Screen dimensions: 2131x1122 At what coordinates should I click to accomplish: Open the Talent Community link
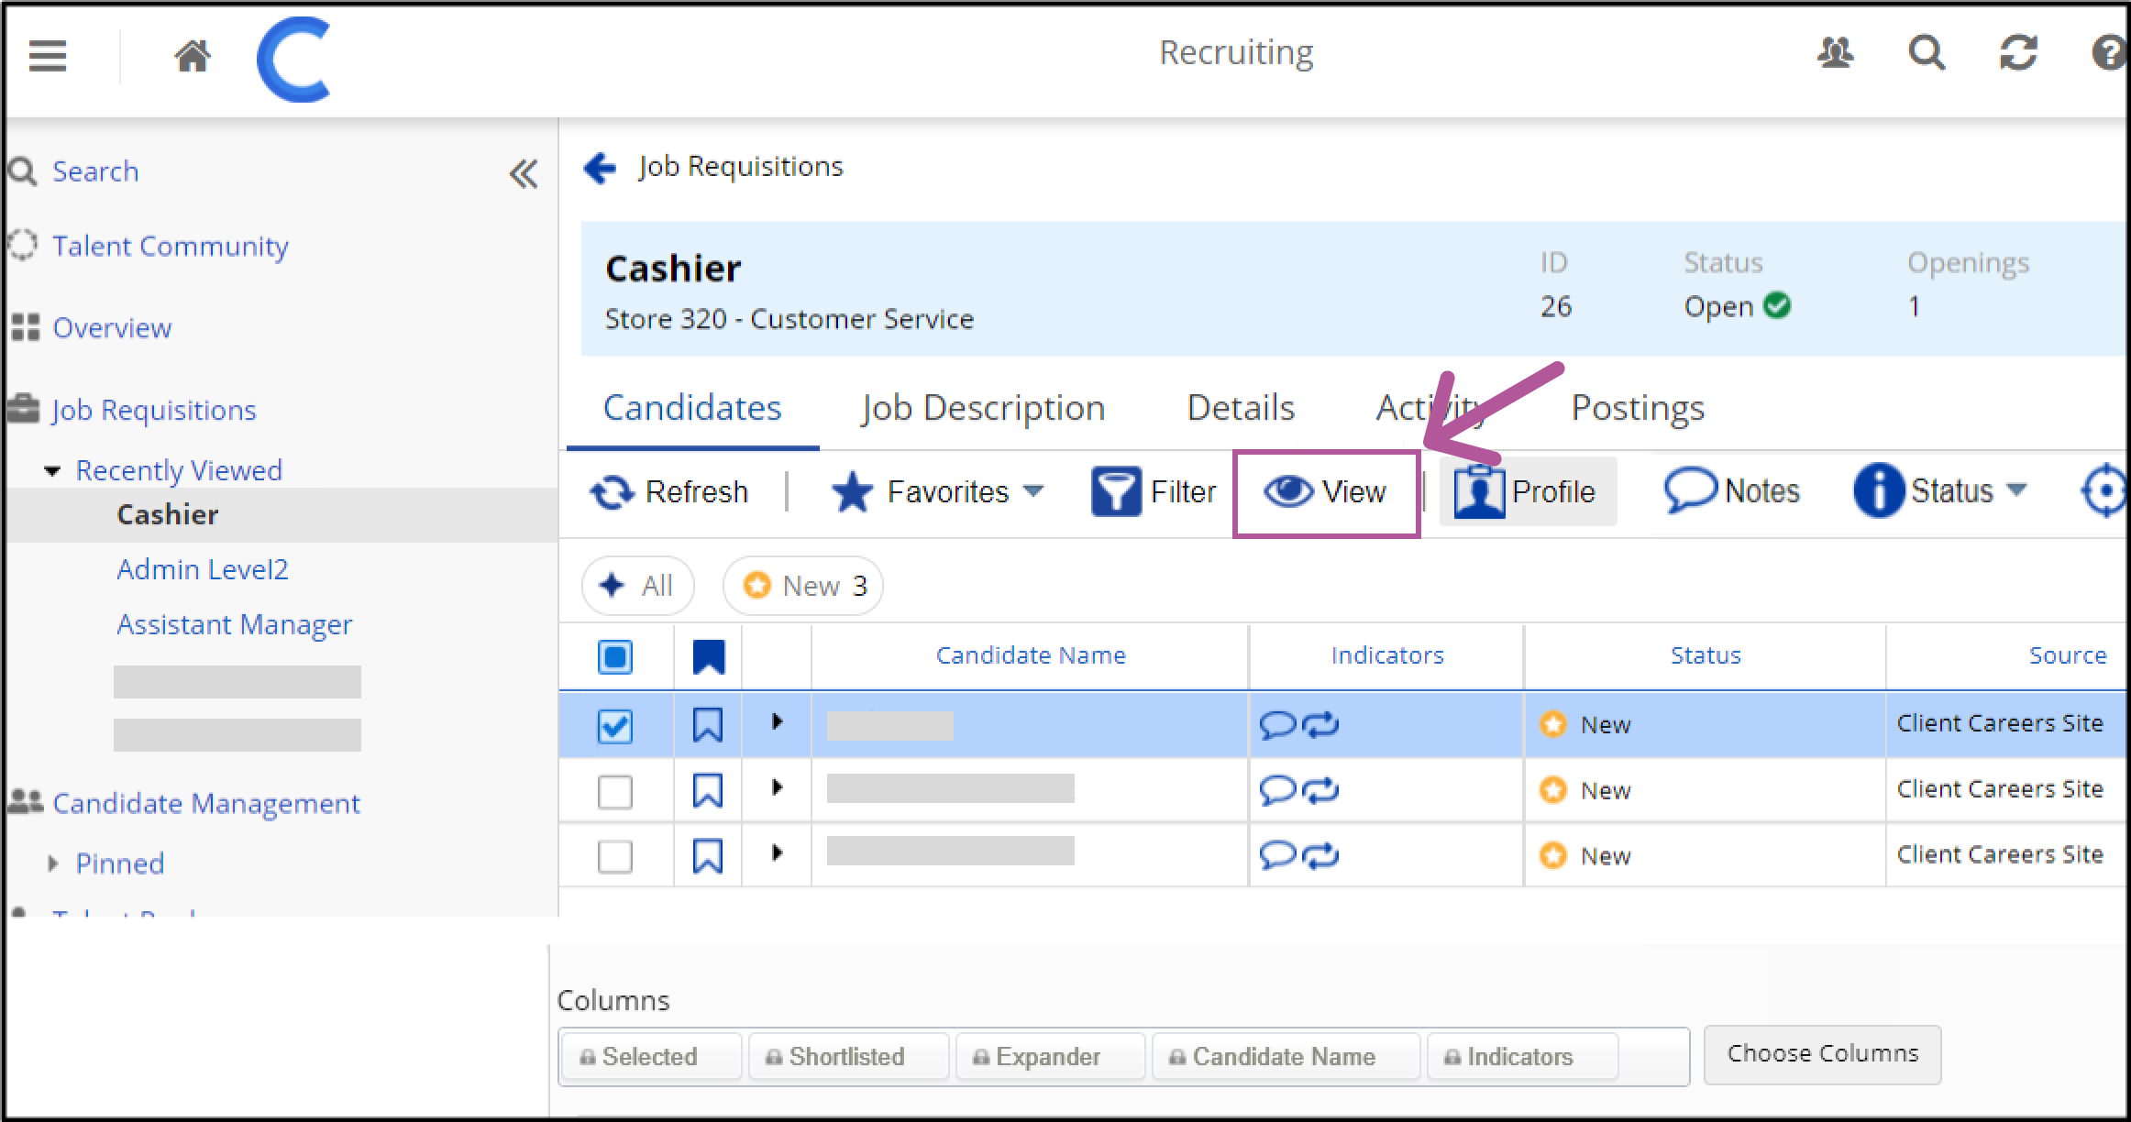(170, 247)
